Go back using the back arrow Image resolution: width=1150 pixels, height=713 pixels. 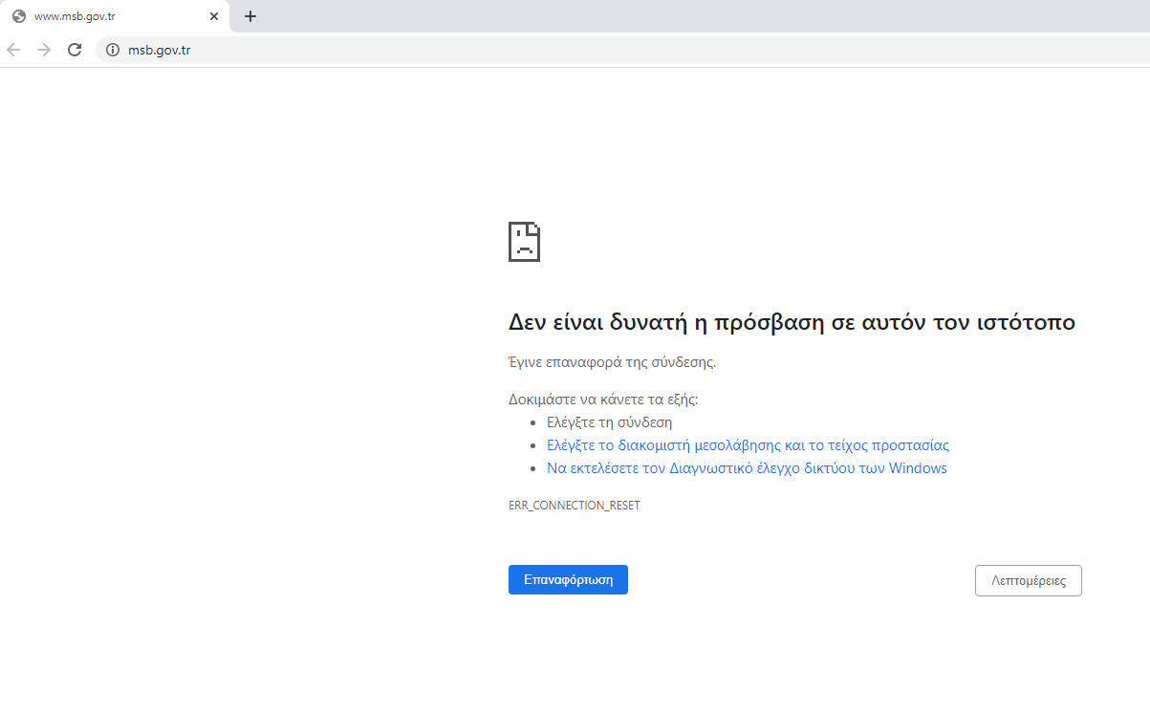click(x=13, y=50)
